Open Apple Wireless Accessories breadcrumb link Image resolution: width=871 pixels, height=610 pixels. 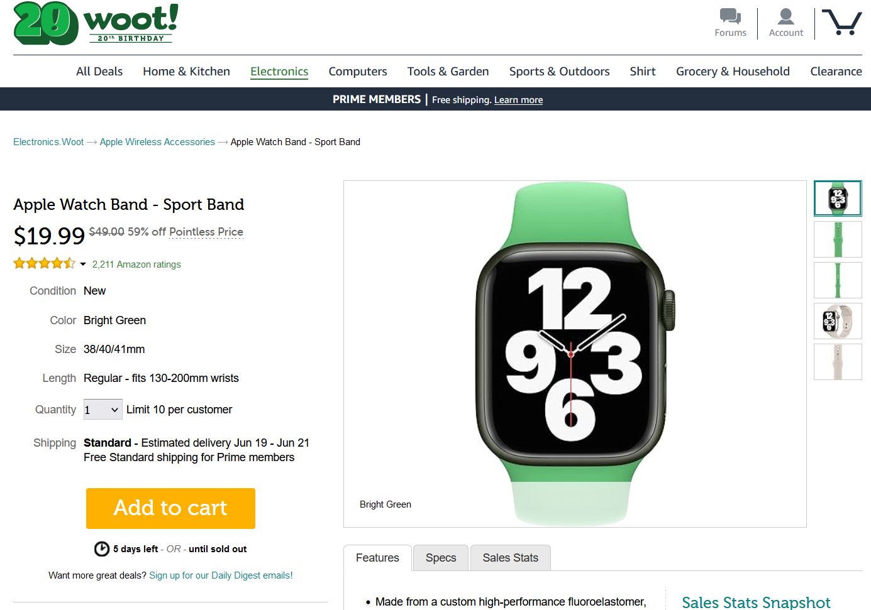click(157, 142)
